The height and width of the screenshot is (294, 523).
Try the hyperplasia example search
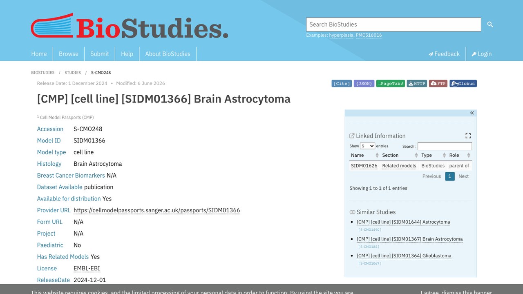[341, 35]
